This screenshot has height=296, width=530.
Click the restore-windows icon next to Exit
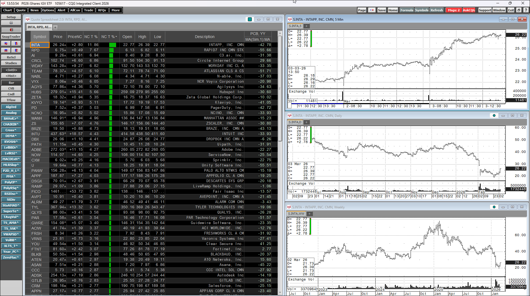tap(519, 10)
